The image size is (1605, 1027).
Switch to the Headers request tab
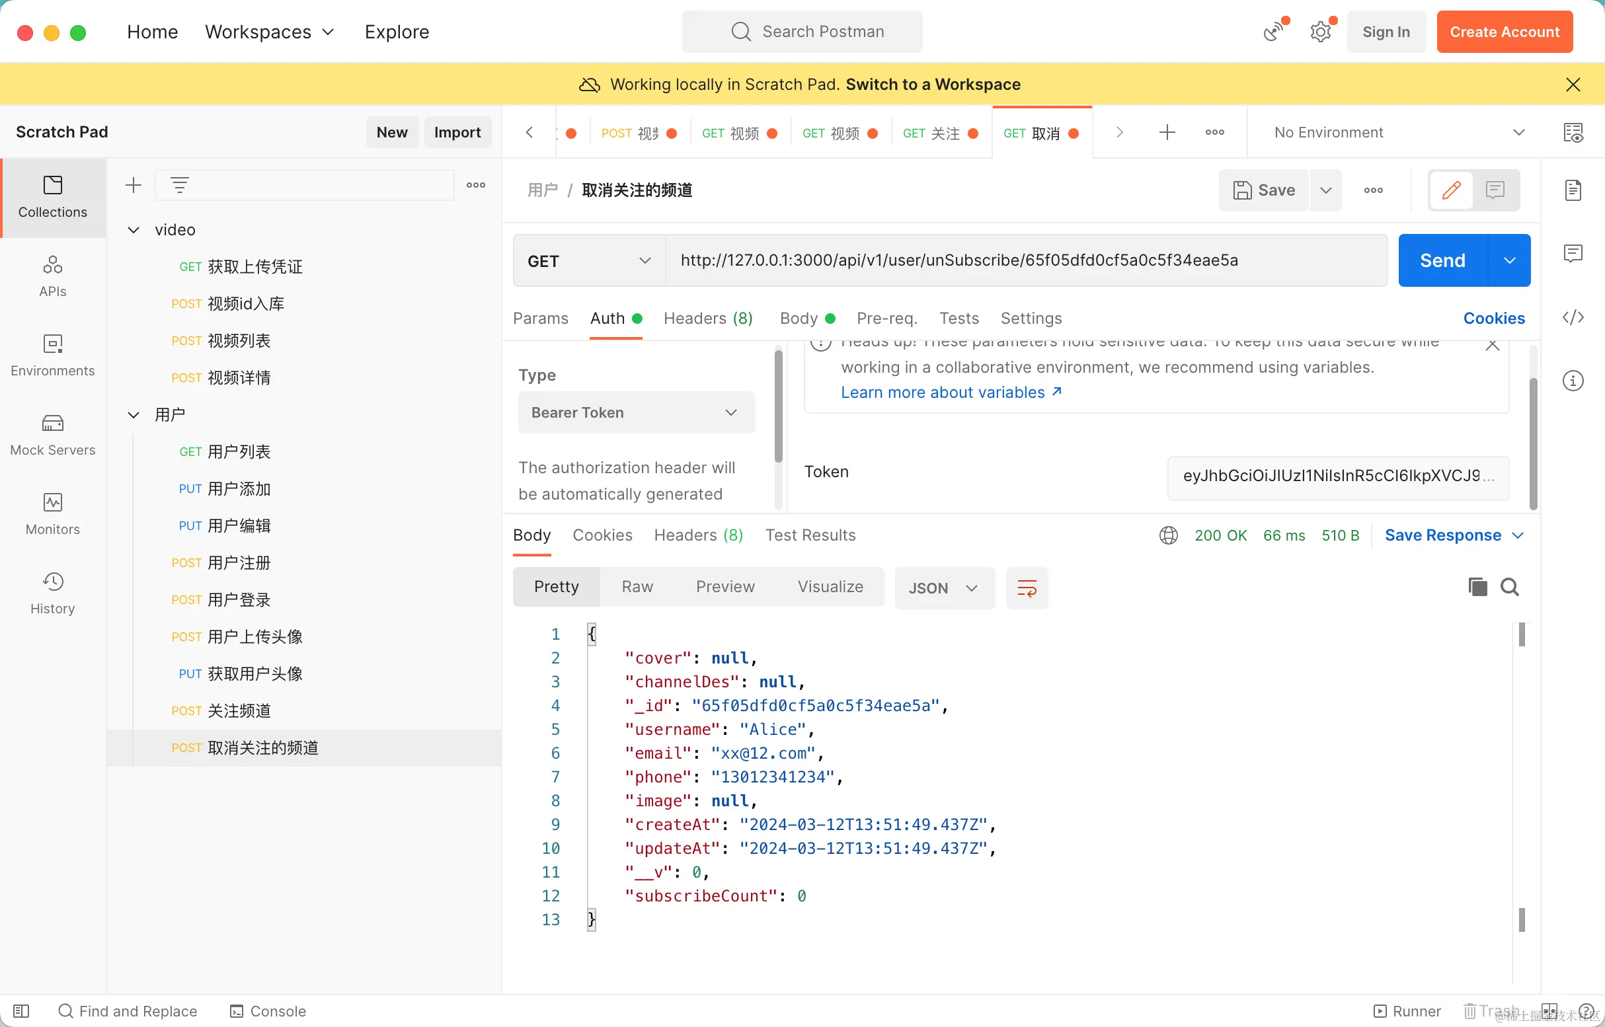coord(707,318)
